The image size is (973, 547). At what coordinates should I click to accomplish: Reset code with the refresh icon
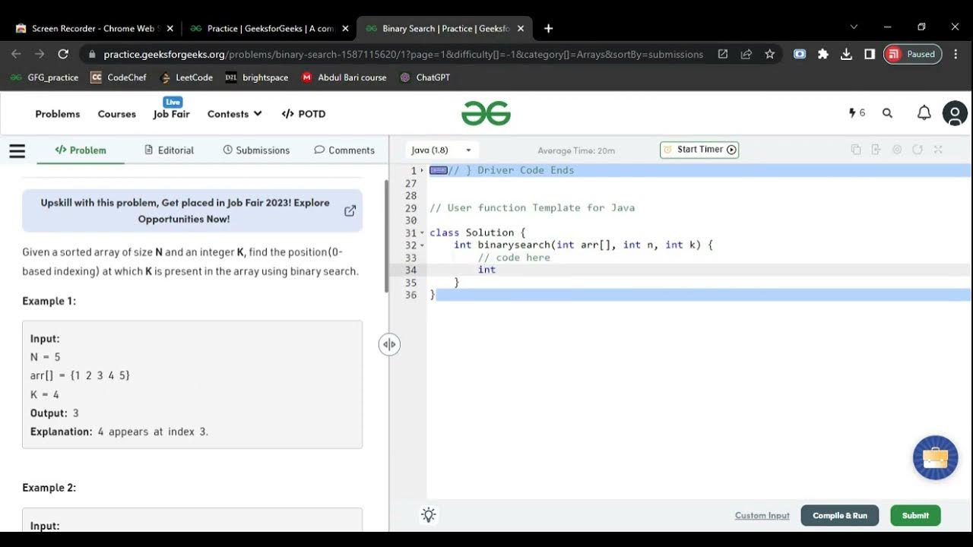(918, 150)
